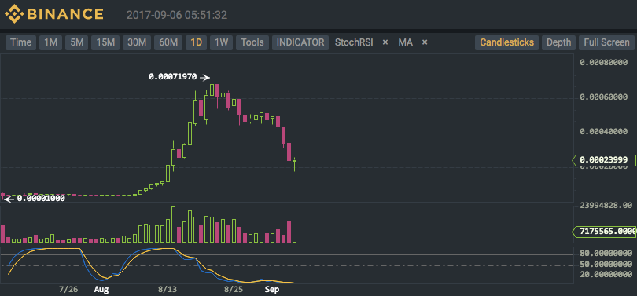637x296 pixels.
Task: Click the Binance logo icon
Action: [x=14, y=14]
